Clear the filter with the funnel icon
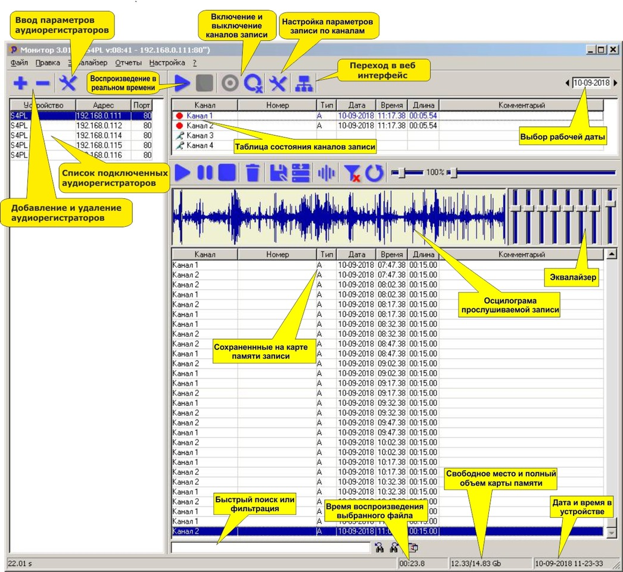Image resolution: width=623 pixels, height=572 pixels. (351, 173)
